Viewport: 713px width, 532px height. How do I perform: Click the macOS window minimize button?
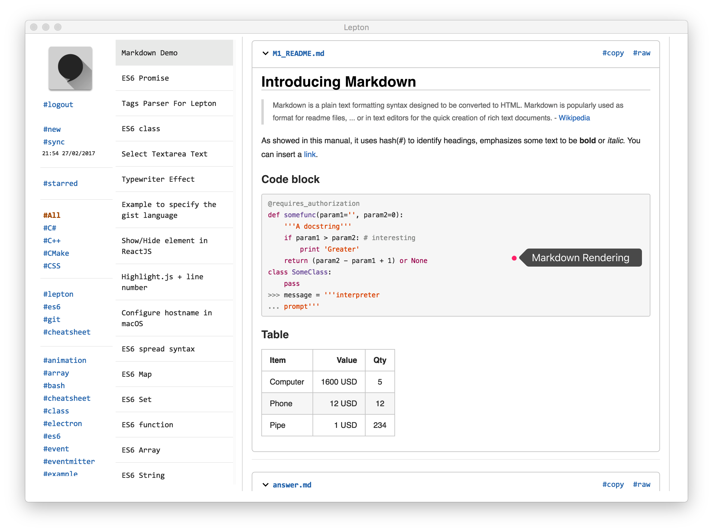46,27
